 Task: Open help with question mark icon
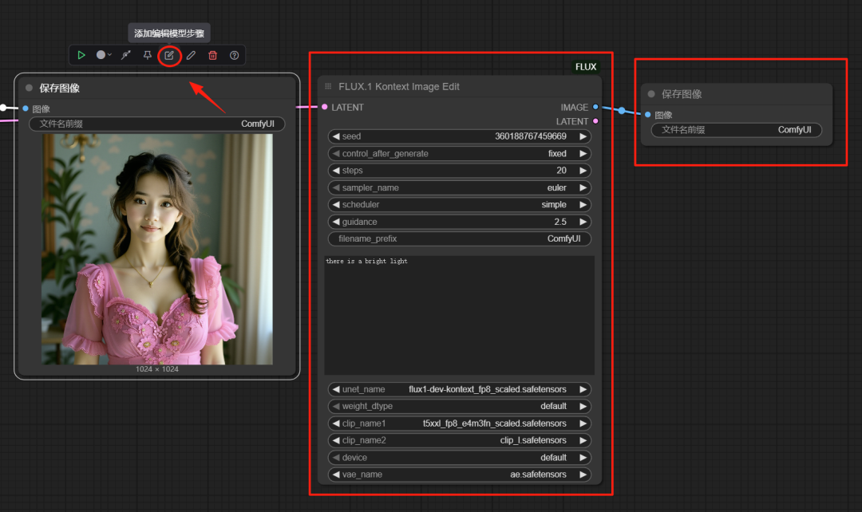(234, 55)
